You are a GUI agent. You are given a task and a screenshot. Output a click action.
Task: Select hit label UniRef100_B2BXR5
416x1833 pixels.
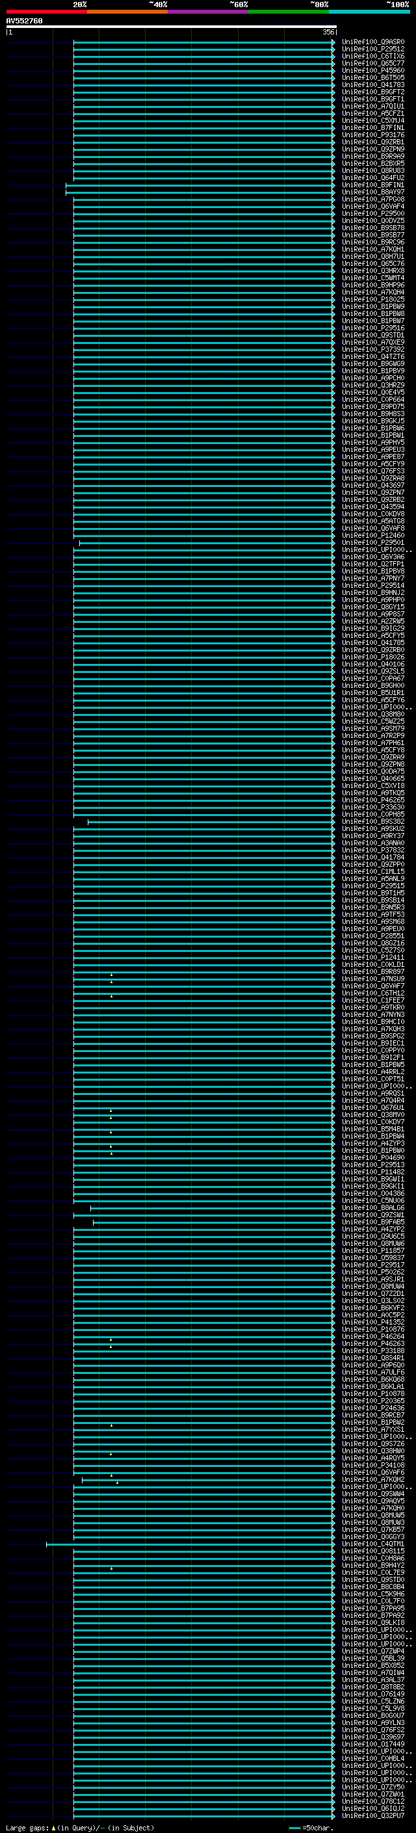click(x=373, y=164)
